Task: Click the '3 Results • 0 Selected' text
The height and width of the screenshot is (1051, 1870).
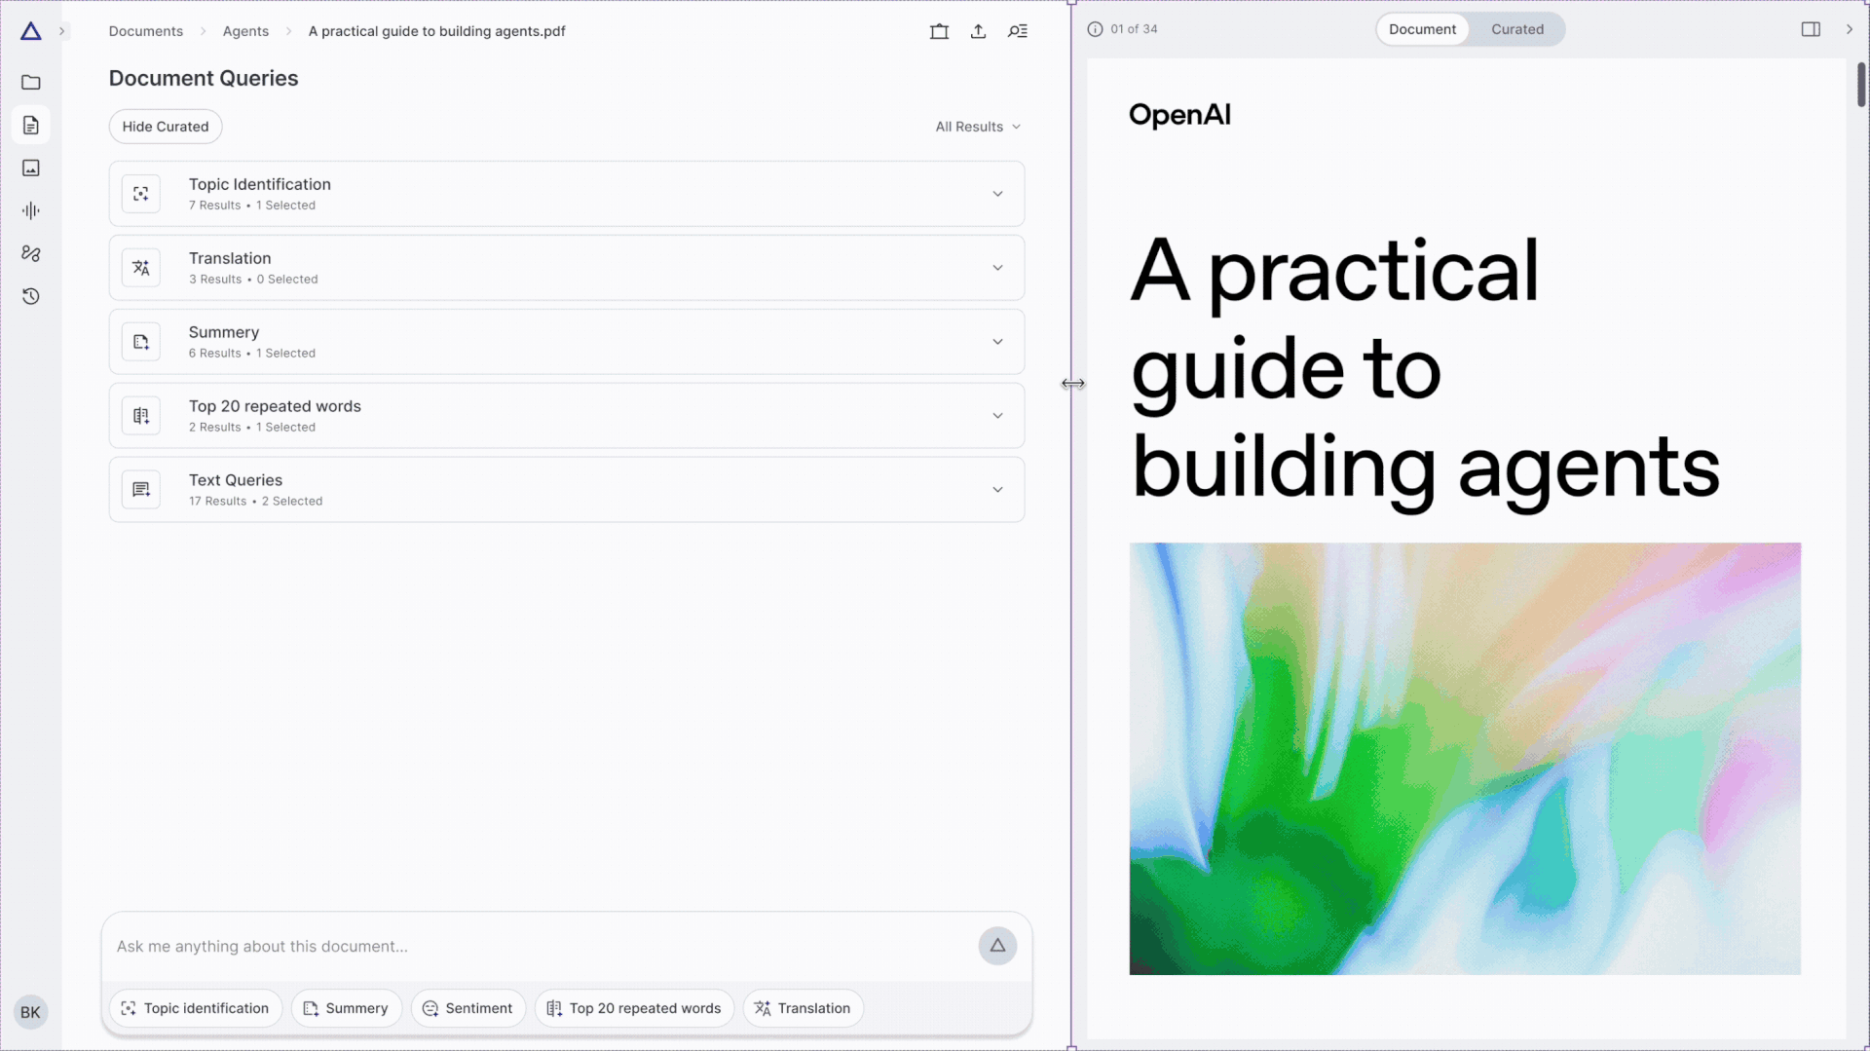Action: point(253,280)
